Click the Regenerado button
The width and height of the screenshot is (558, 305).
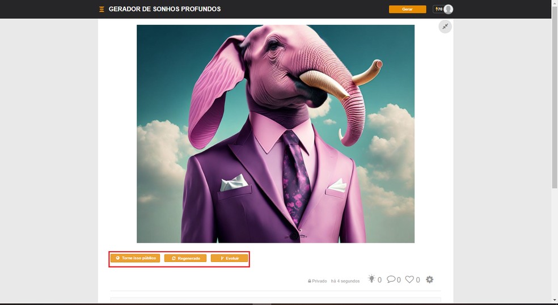click(x=185, y=258)
